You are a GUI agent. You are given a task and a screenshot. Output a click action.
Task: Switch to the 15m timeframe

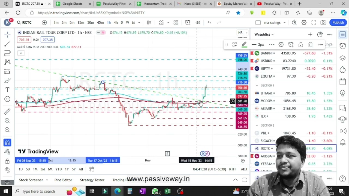pyautogui.click(x=81, y=23)
